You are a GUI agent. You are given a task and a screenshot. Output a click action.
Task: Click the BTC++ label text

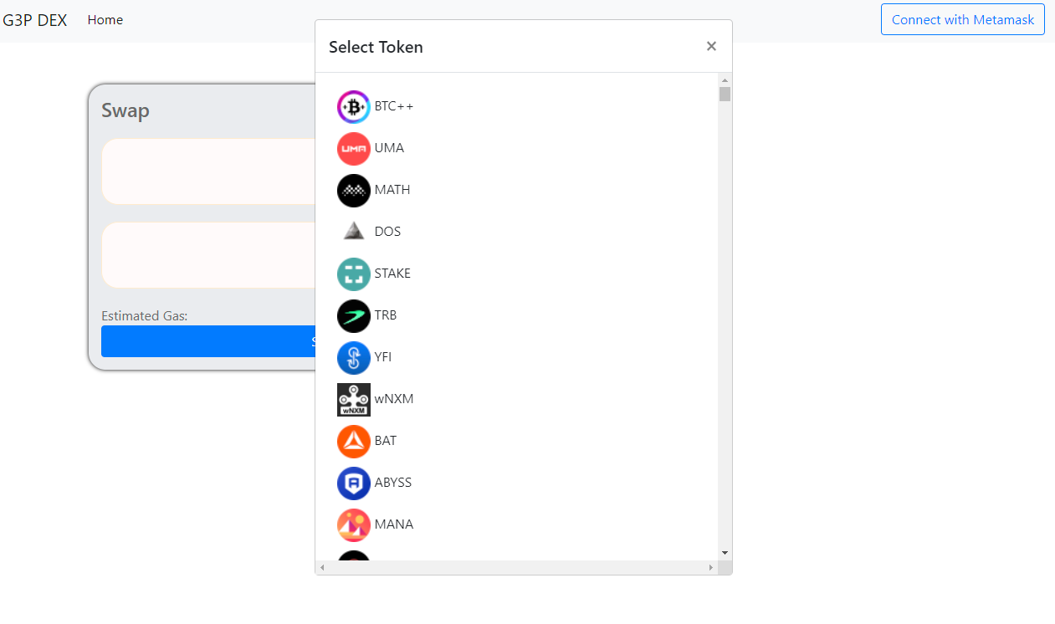[x=394, y=106]
